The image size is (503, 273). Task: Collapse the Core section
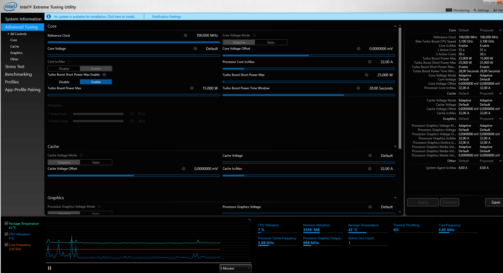395,26
